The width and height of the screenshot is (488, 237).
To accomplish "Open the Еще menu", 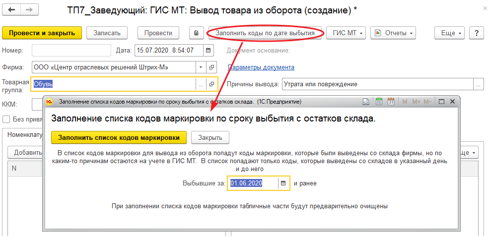I will 451,33.
